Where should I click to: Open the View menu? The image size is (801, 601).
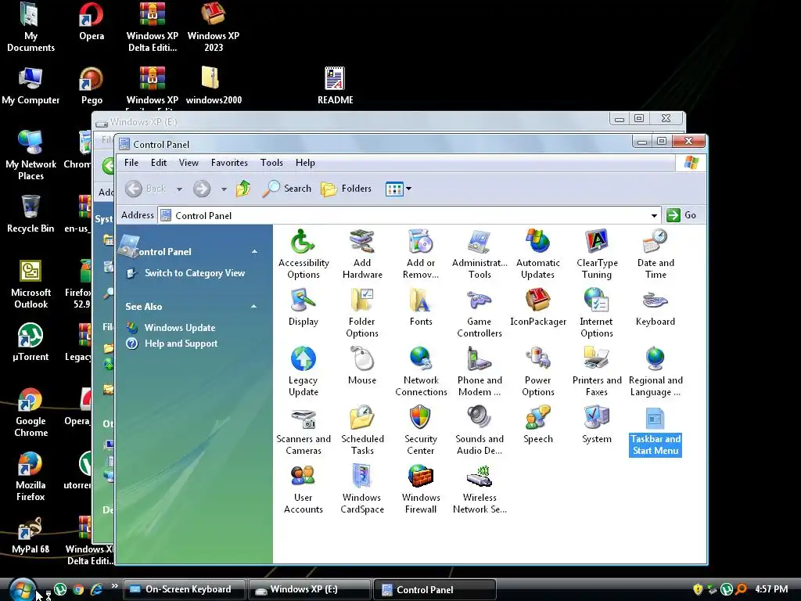[189, 163]
